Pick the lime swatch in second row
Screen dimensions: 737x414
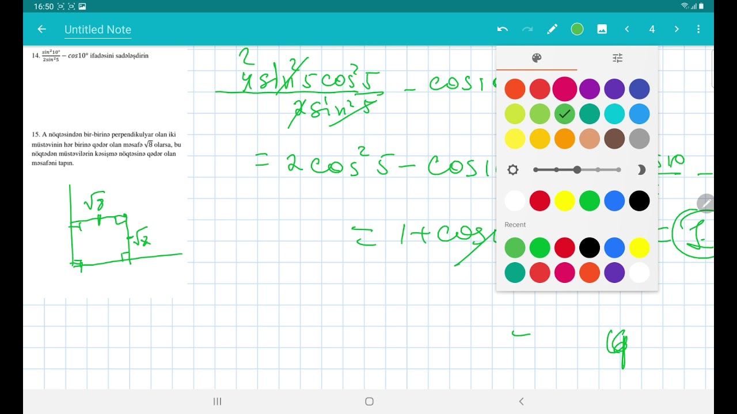pos(515,114)
